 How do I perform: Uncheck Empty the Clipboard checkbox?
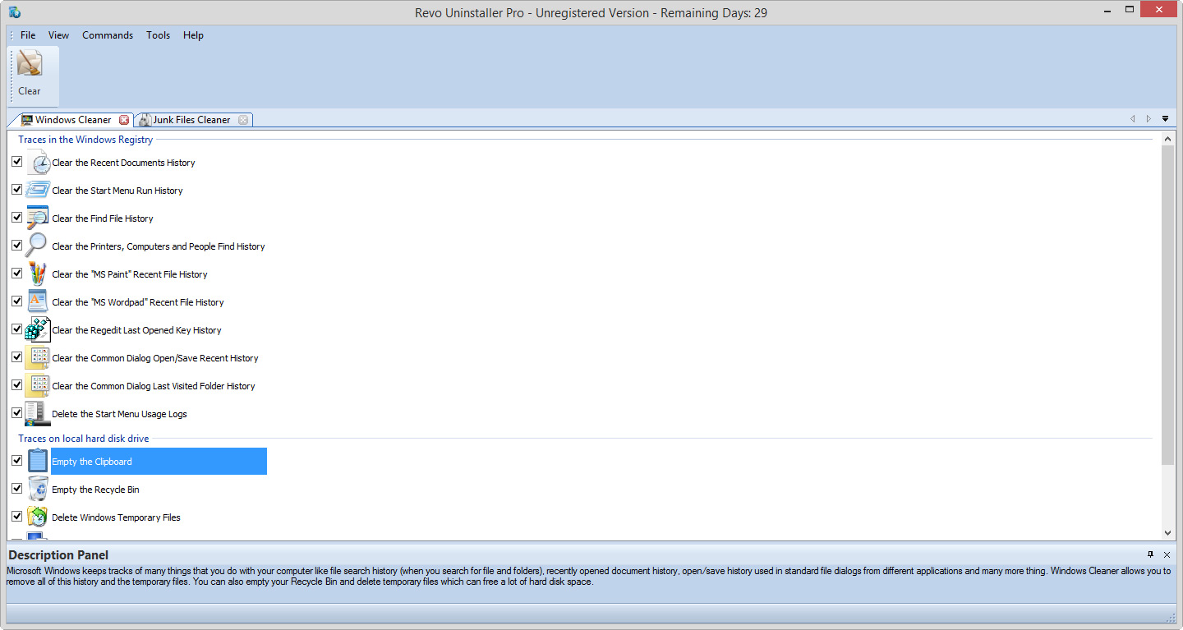point(16,461)
